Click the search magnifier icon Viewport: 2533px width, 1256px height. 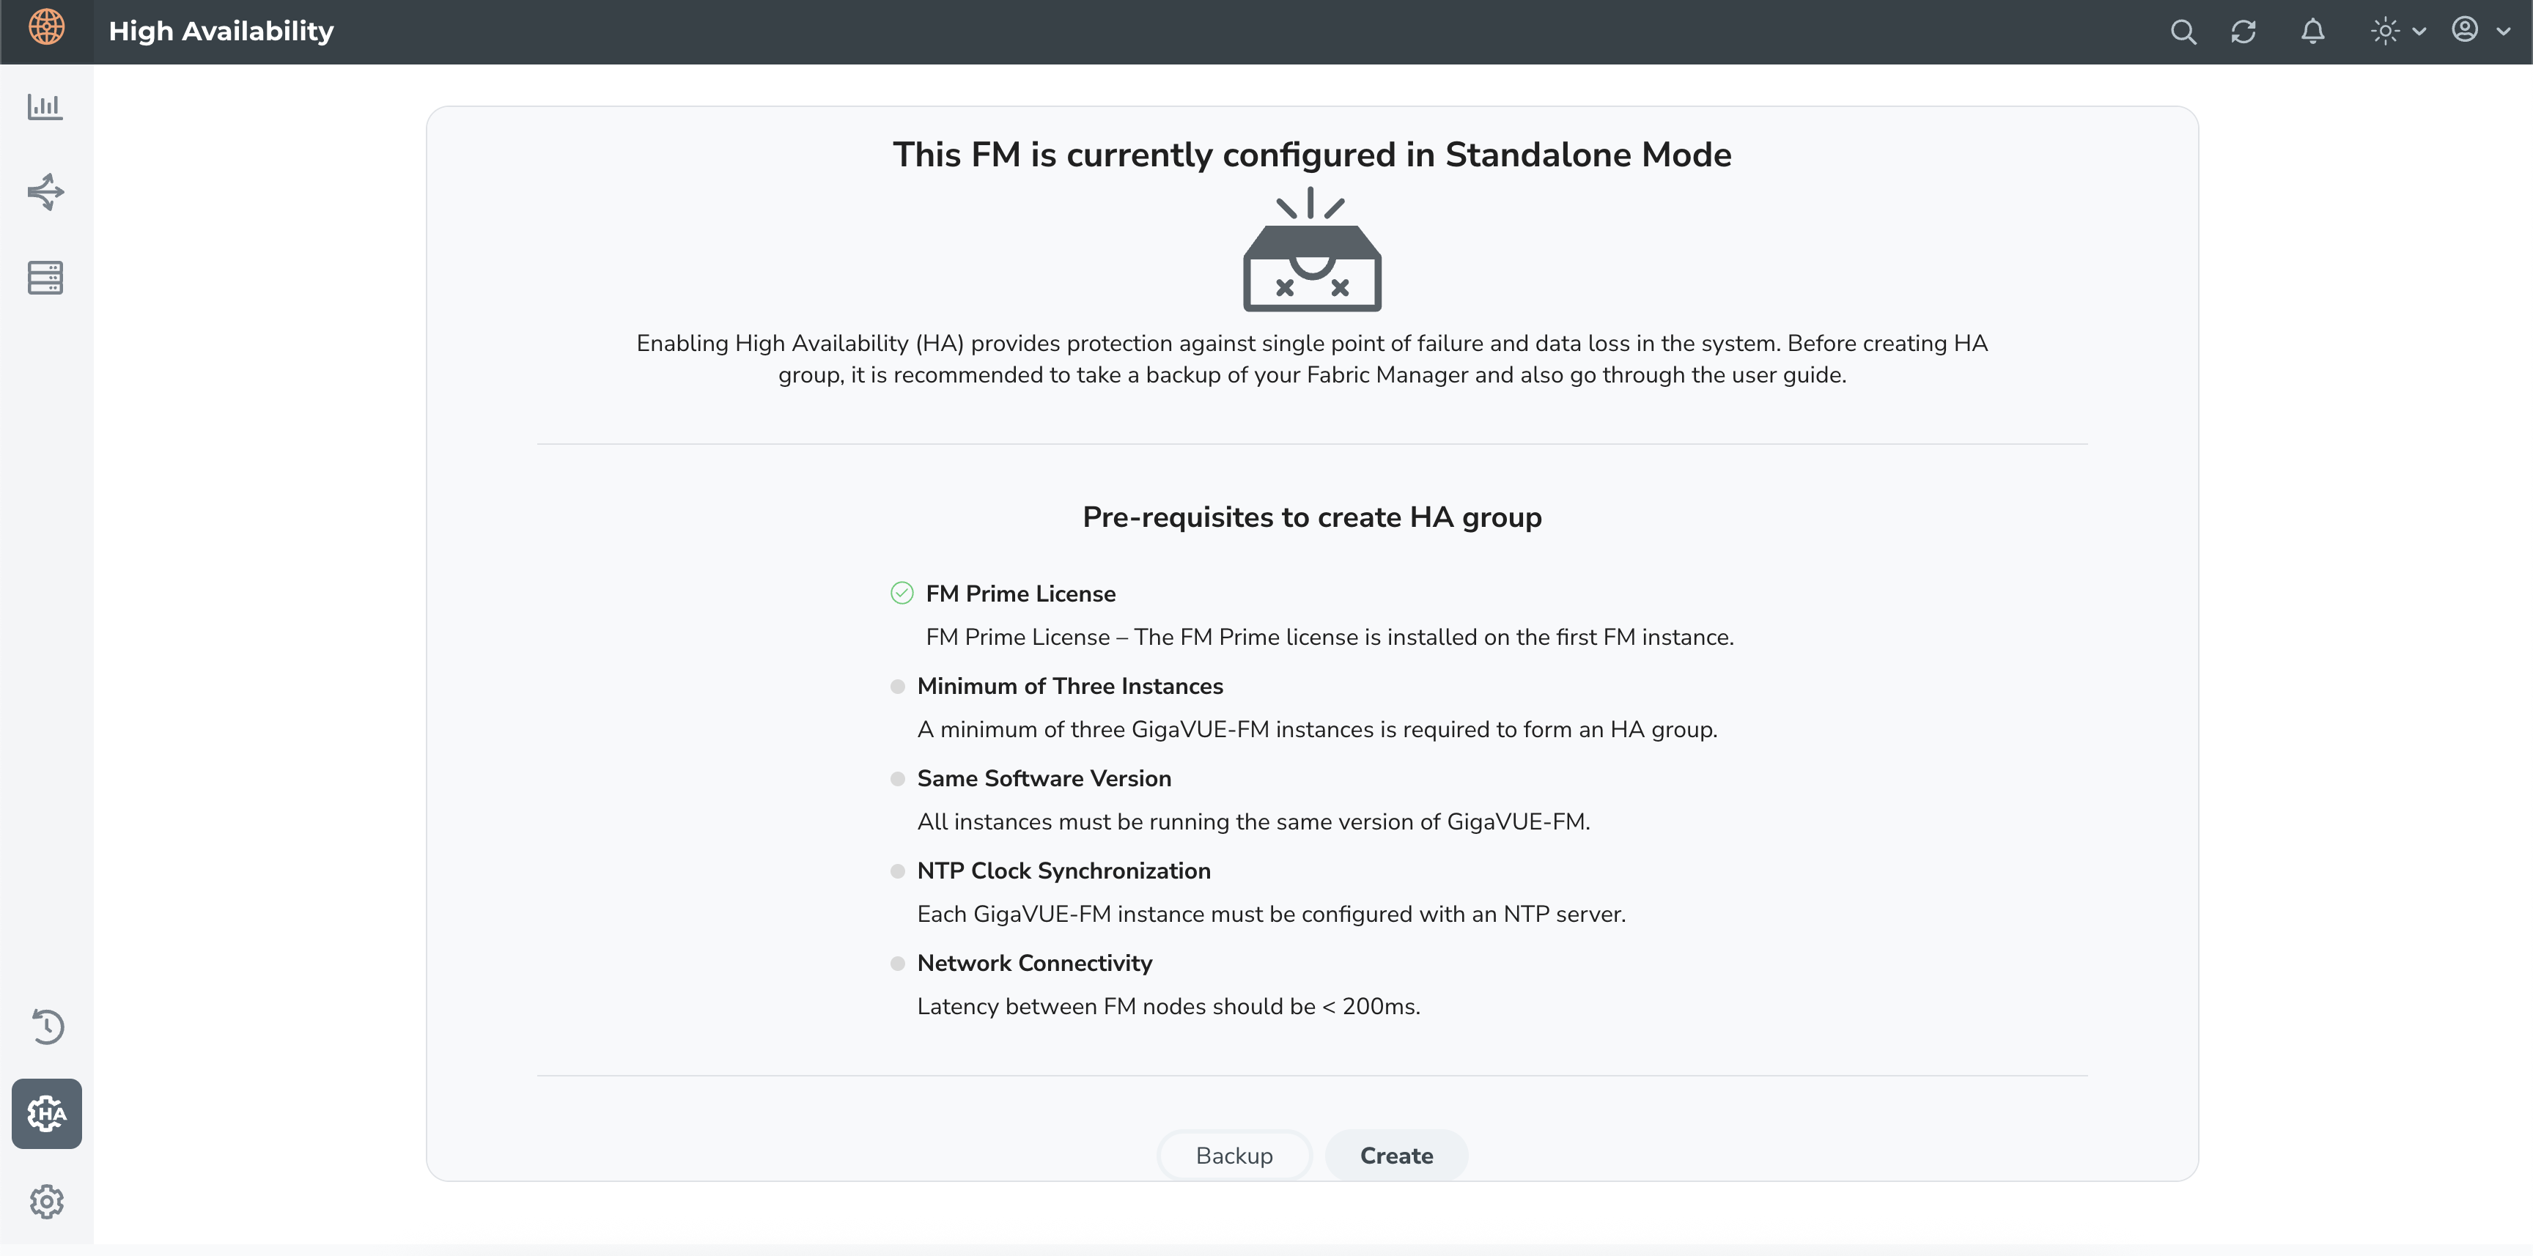pos(2183,32)
